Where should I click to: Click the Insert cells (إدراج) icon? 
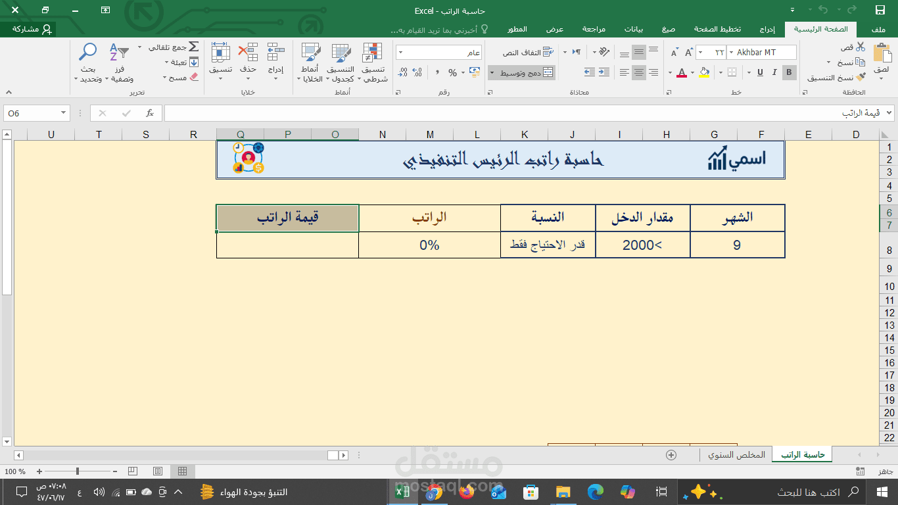click(276, 53)
